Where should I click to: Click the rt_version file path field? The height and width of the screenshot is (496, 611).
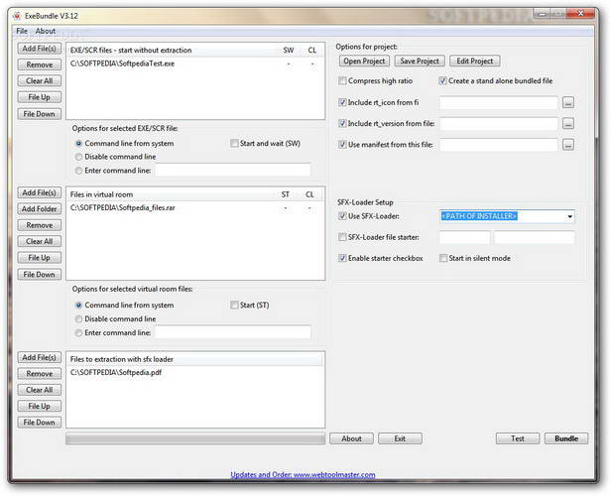point(499,124)
